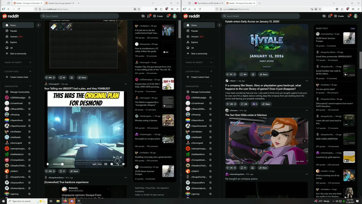Collapse Communities section in left sidebar
Image resolution: width=362 pixels, height=204 pixels.
(x=30, y=86)
